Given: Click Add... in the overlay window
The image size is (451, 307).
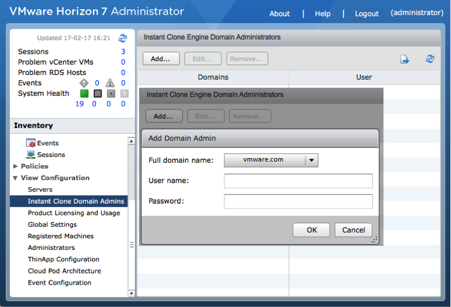Looking at the screenshot, I should point(164,117).
